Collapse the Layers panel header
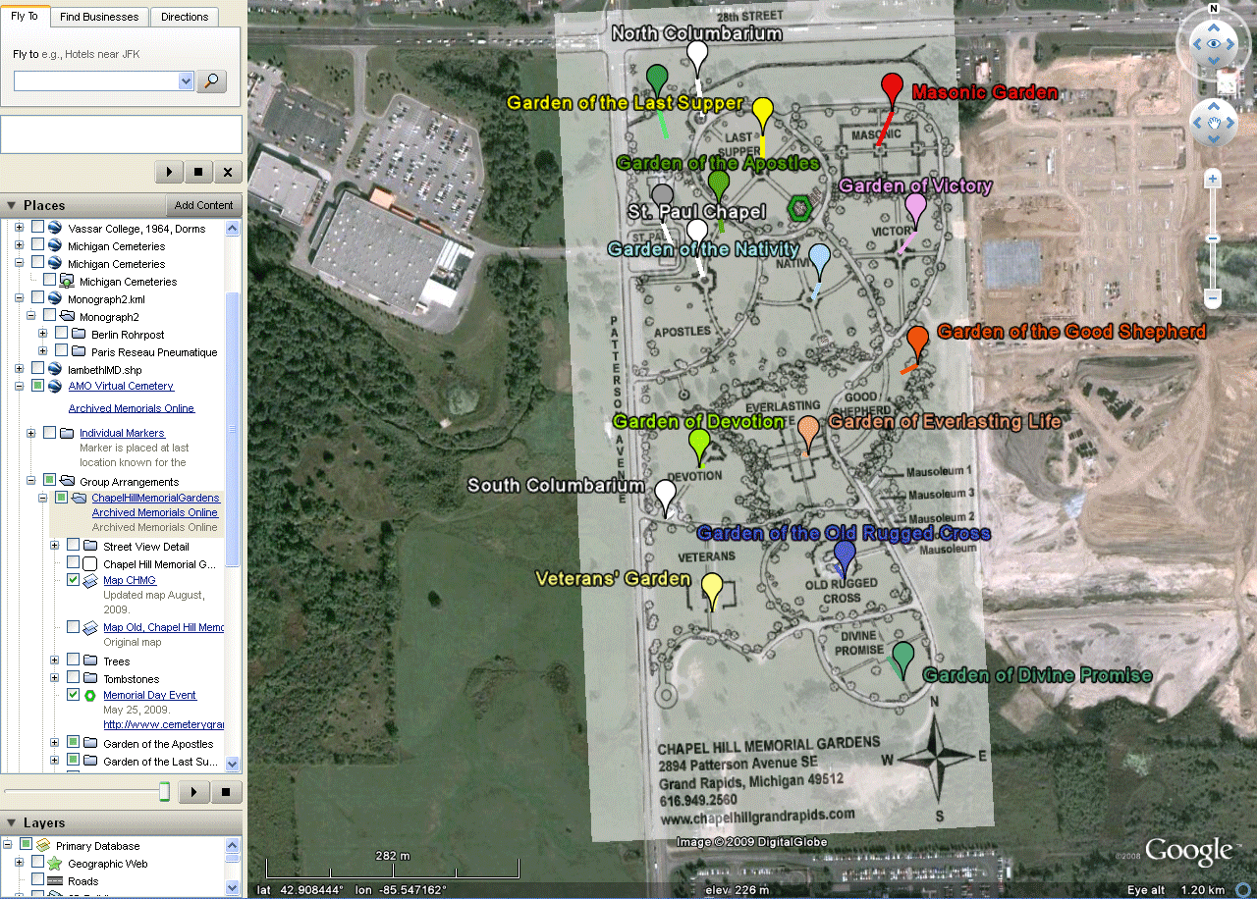Image resolution: width=1257 pixels, height=899 pixels. point(14,823)
